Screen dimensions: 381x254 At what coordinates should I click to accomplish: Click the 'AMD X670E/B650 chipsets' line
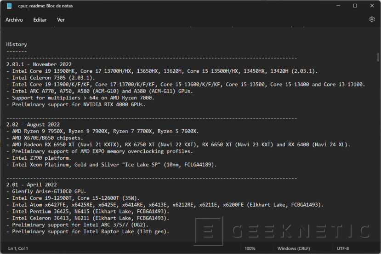(x=45, y=138)
